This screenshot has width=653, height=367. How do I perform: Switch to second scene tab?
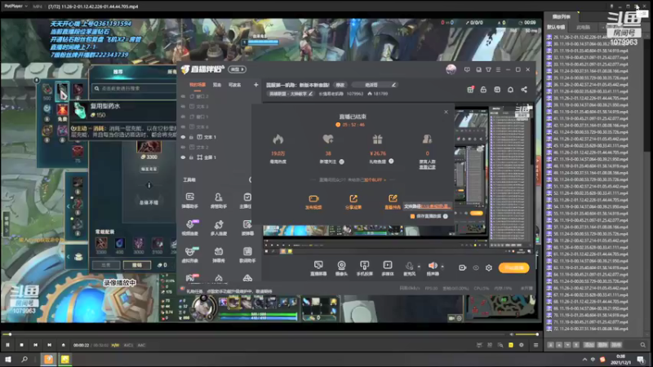[x=217, y=85]
